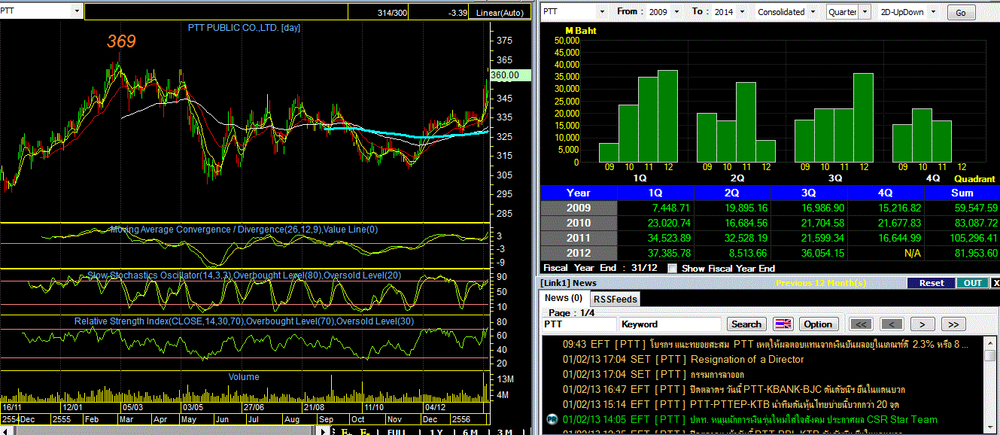Click the 369 peak annotation on chart
This screenshot has width=1000, height=435.
point(121,41)
